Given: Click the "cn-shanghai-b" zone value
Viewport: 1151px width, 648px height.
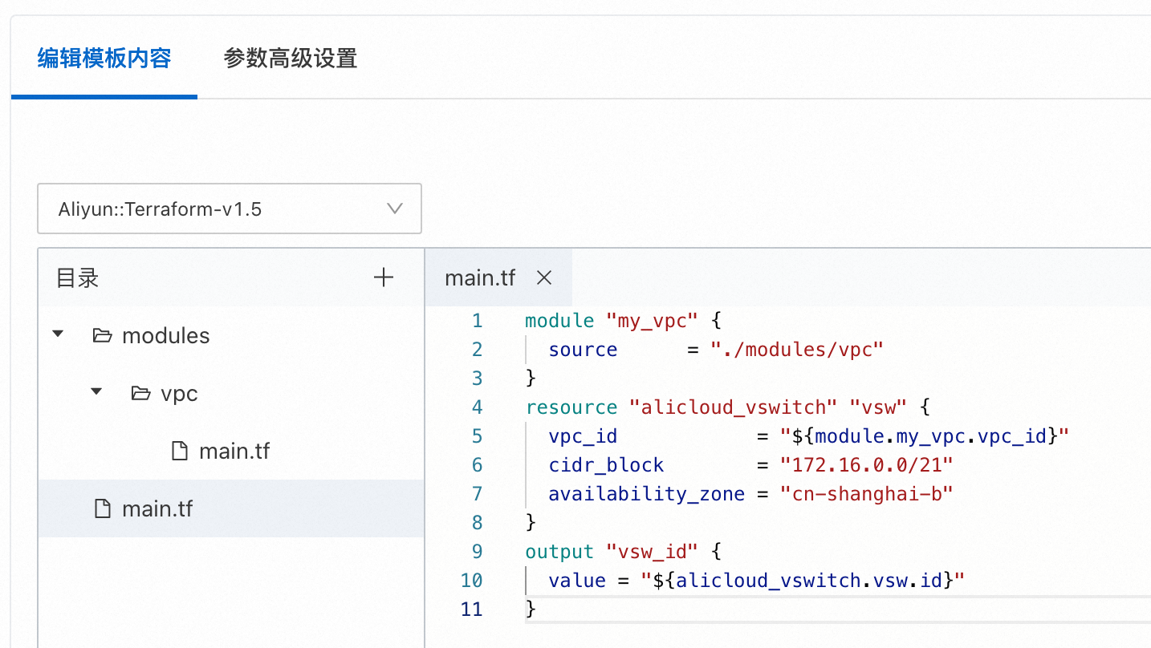Looking at the screenshot, I should point(867,494).
